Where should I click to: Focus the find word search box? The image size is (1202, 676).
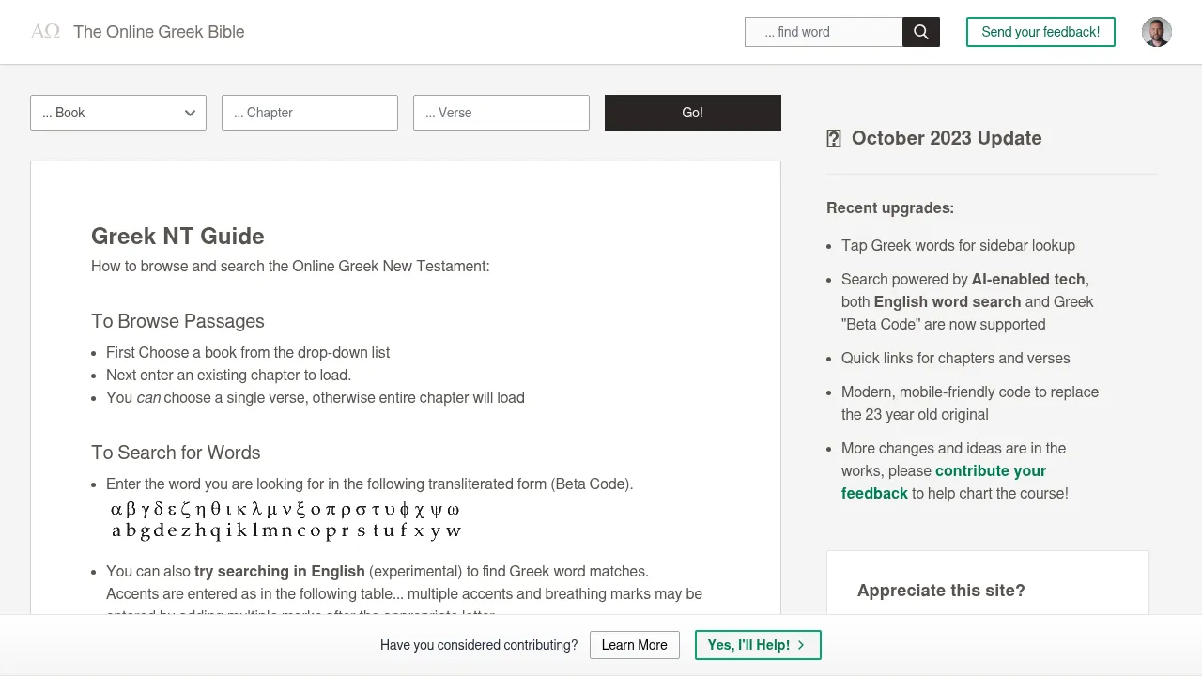coord(824,32)
